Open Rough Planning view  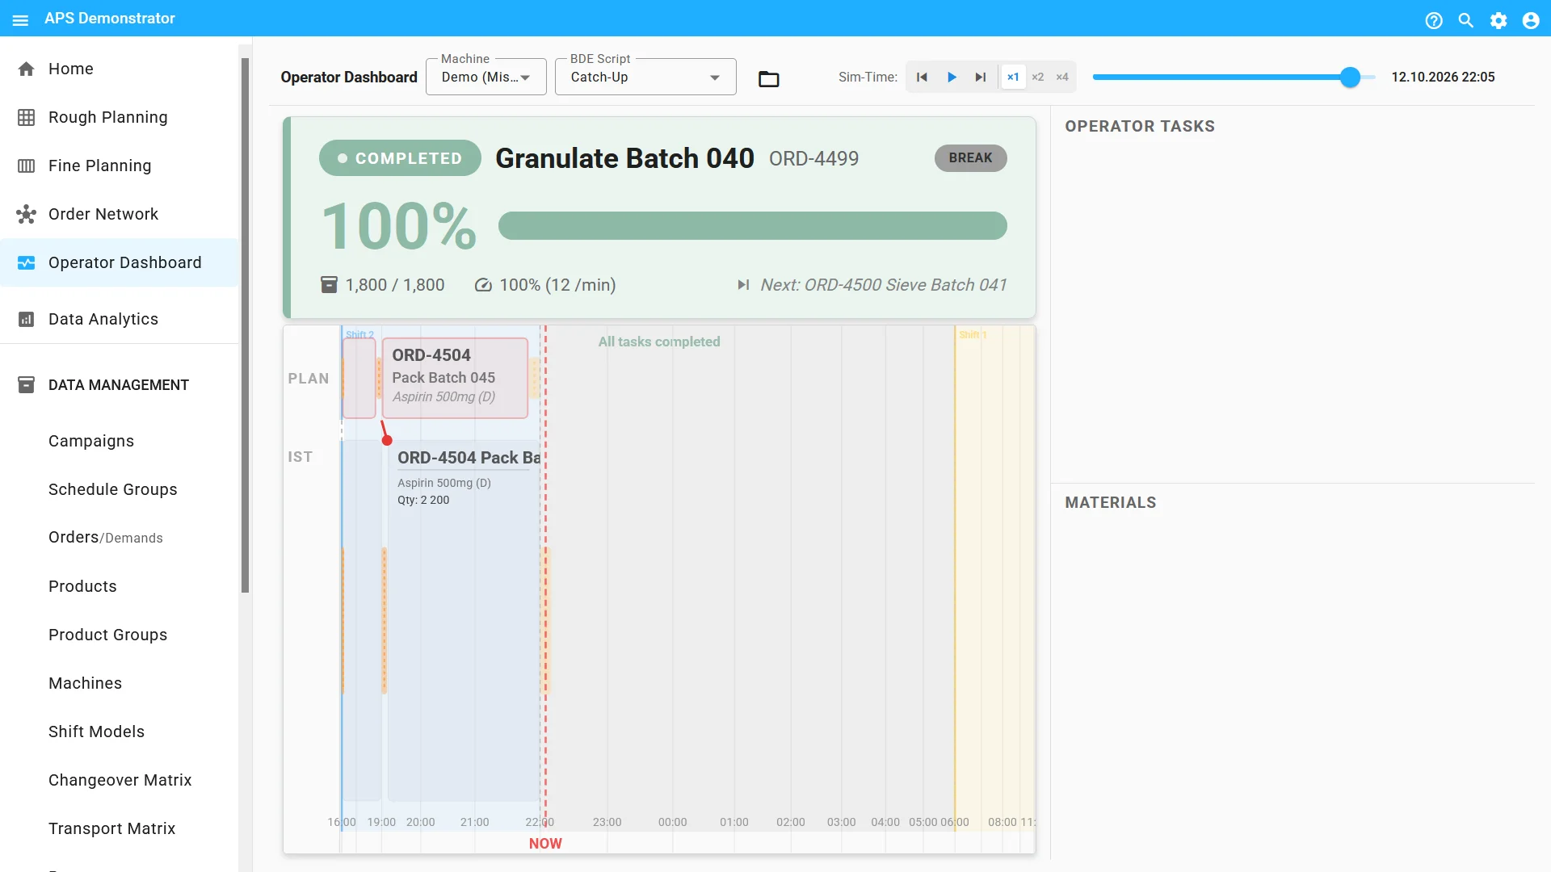point(120,117)
